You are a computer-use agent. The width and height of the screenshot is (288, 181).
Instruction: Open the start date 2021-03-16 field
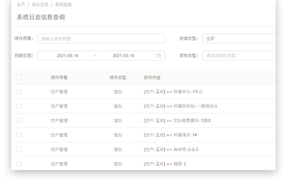pos(67,56)
